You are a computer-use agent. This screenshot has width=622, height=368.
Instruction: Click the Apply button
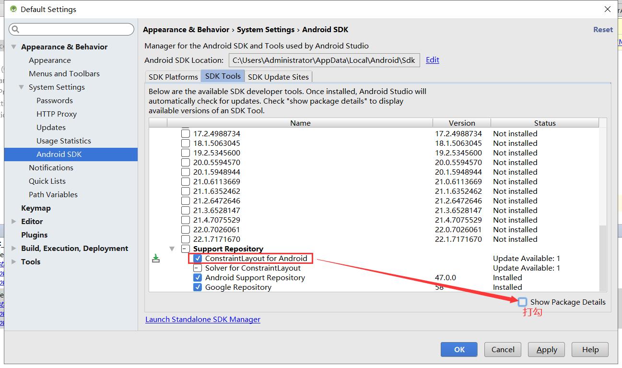(547, 349)
